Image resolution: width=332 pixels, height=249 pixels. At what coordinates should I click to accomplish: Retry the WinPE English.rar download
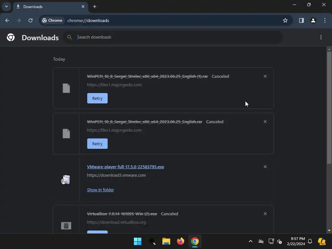coord(97,144)
